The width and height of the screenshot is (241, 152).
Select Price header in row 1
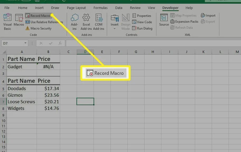[49, 59]
